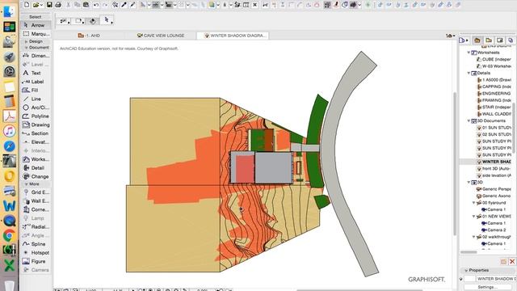This screenshot has width=517, height=291.
Task: Select the Corner Window tool
Action: 36,209
